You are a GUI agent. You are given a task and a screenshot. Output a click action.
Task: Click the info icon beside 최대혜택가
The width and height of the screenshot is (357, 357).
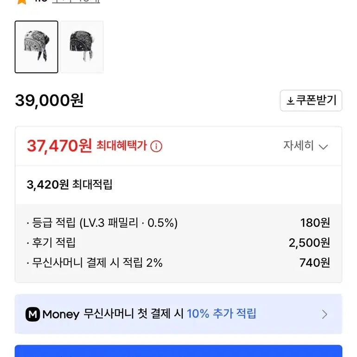point(156,147)
